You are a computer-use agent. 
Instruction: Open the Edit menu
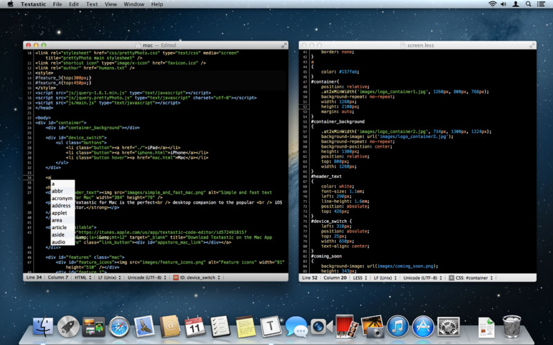coord(74,4)
